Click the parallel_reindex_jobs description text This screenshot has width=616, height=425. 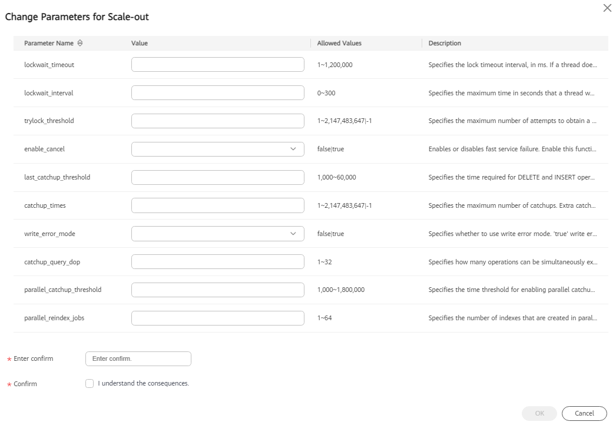(513, 318)
